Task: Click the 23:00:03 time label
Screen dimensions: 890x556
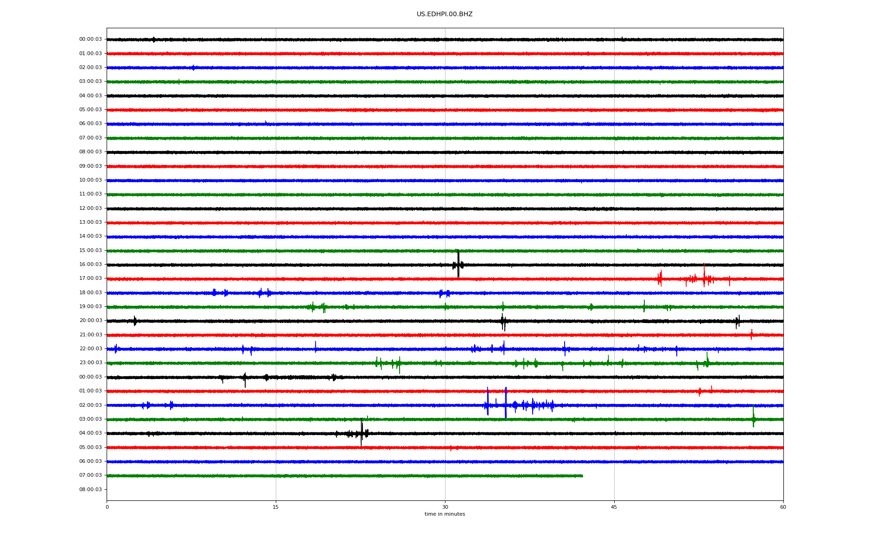Action: click(x=90, y=363)
